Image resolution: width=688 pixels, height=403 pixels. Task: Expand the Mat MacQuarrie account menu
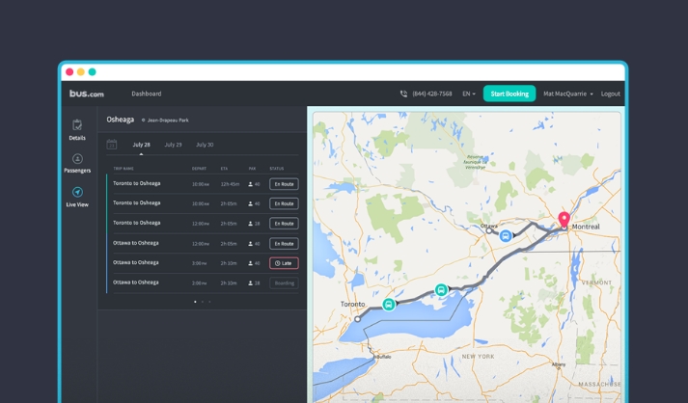[x=567, y=94]
